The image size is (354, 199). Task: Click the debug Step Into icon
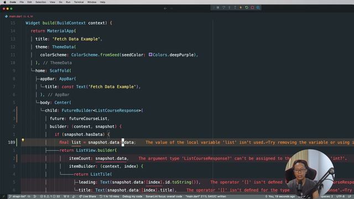(x=230, y=7)
